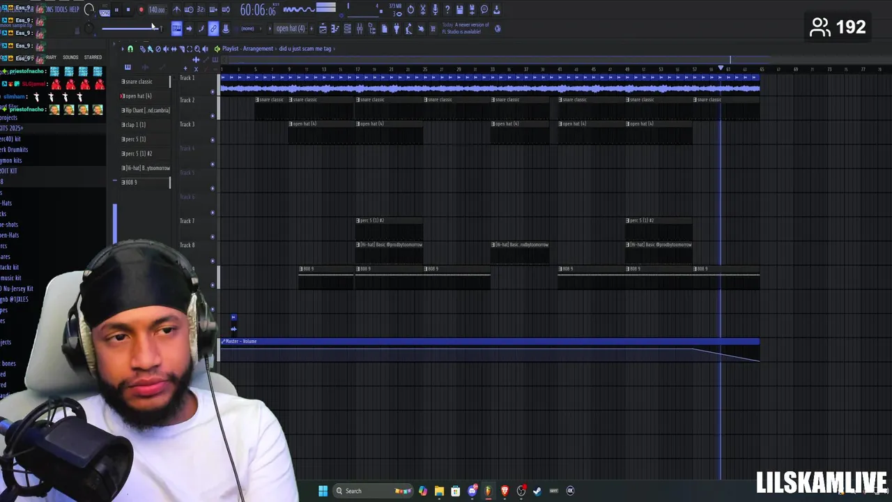Open the HELP menu

[x=75, y=9]
